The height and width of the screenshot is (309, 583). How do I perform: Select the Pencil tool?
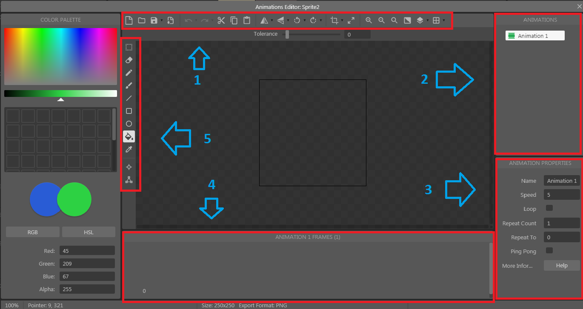pos(129,72)
